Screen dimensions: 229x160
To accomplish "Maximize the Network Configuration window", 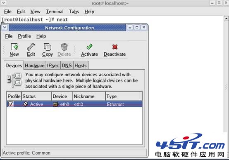I will coord(137,27).
